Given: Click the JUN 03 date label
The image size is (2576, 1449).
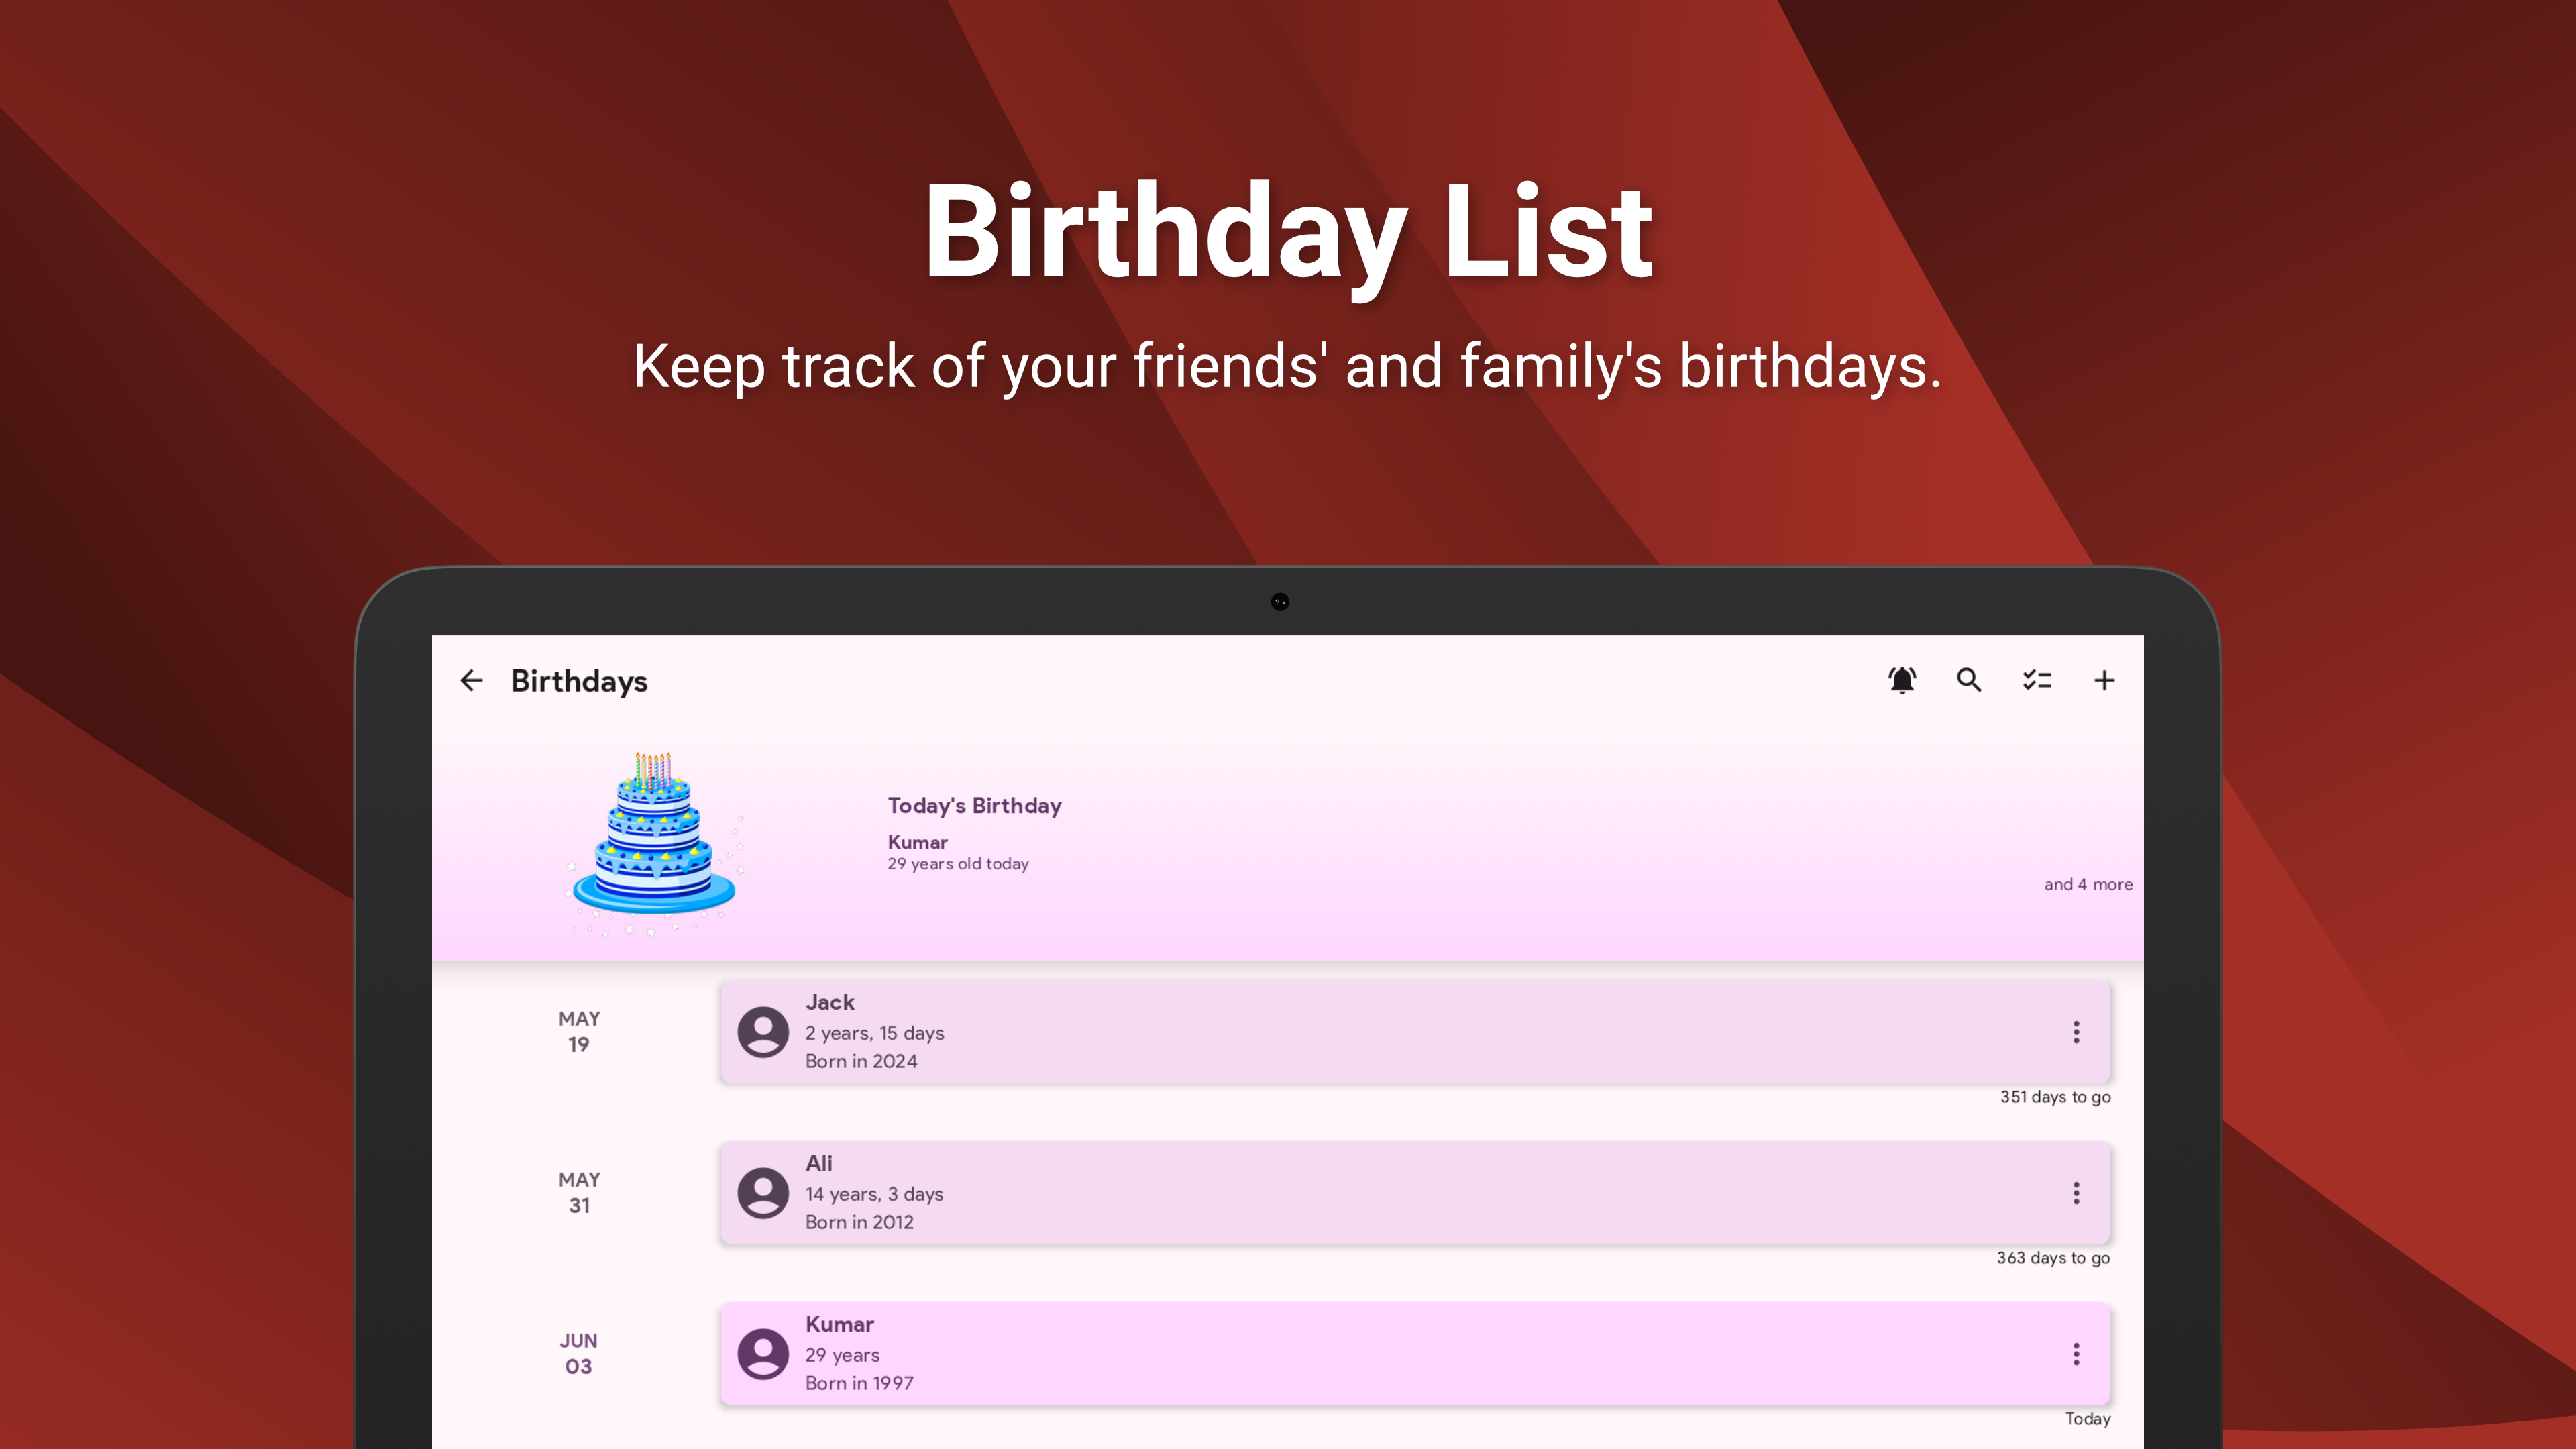Looking at the screenshot, I should (579, 1353).
